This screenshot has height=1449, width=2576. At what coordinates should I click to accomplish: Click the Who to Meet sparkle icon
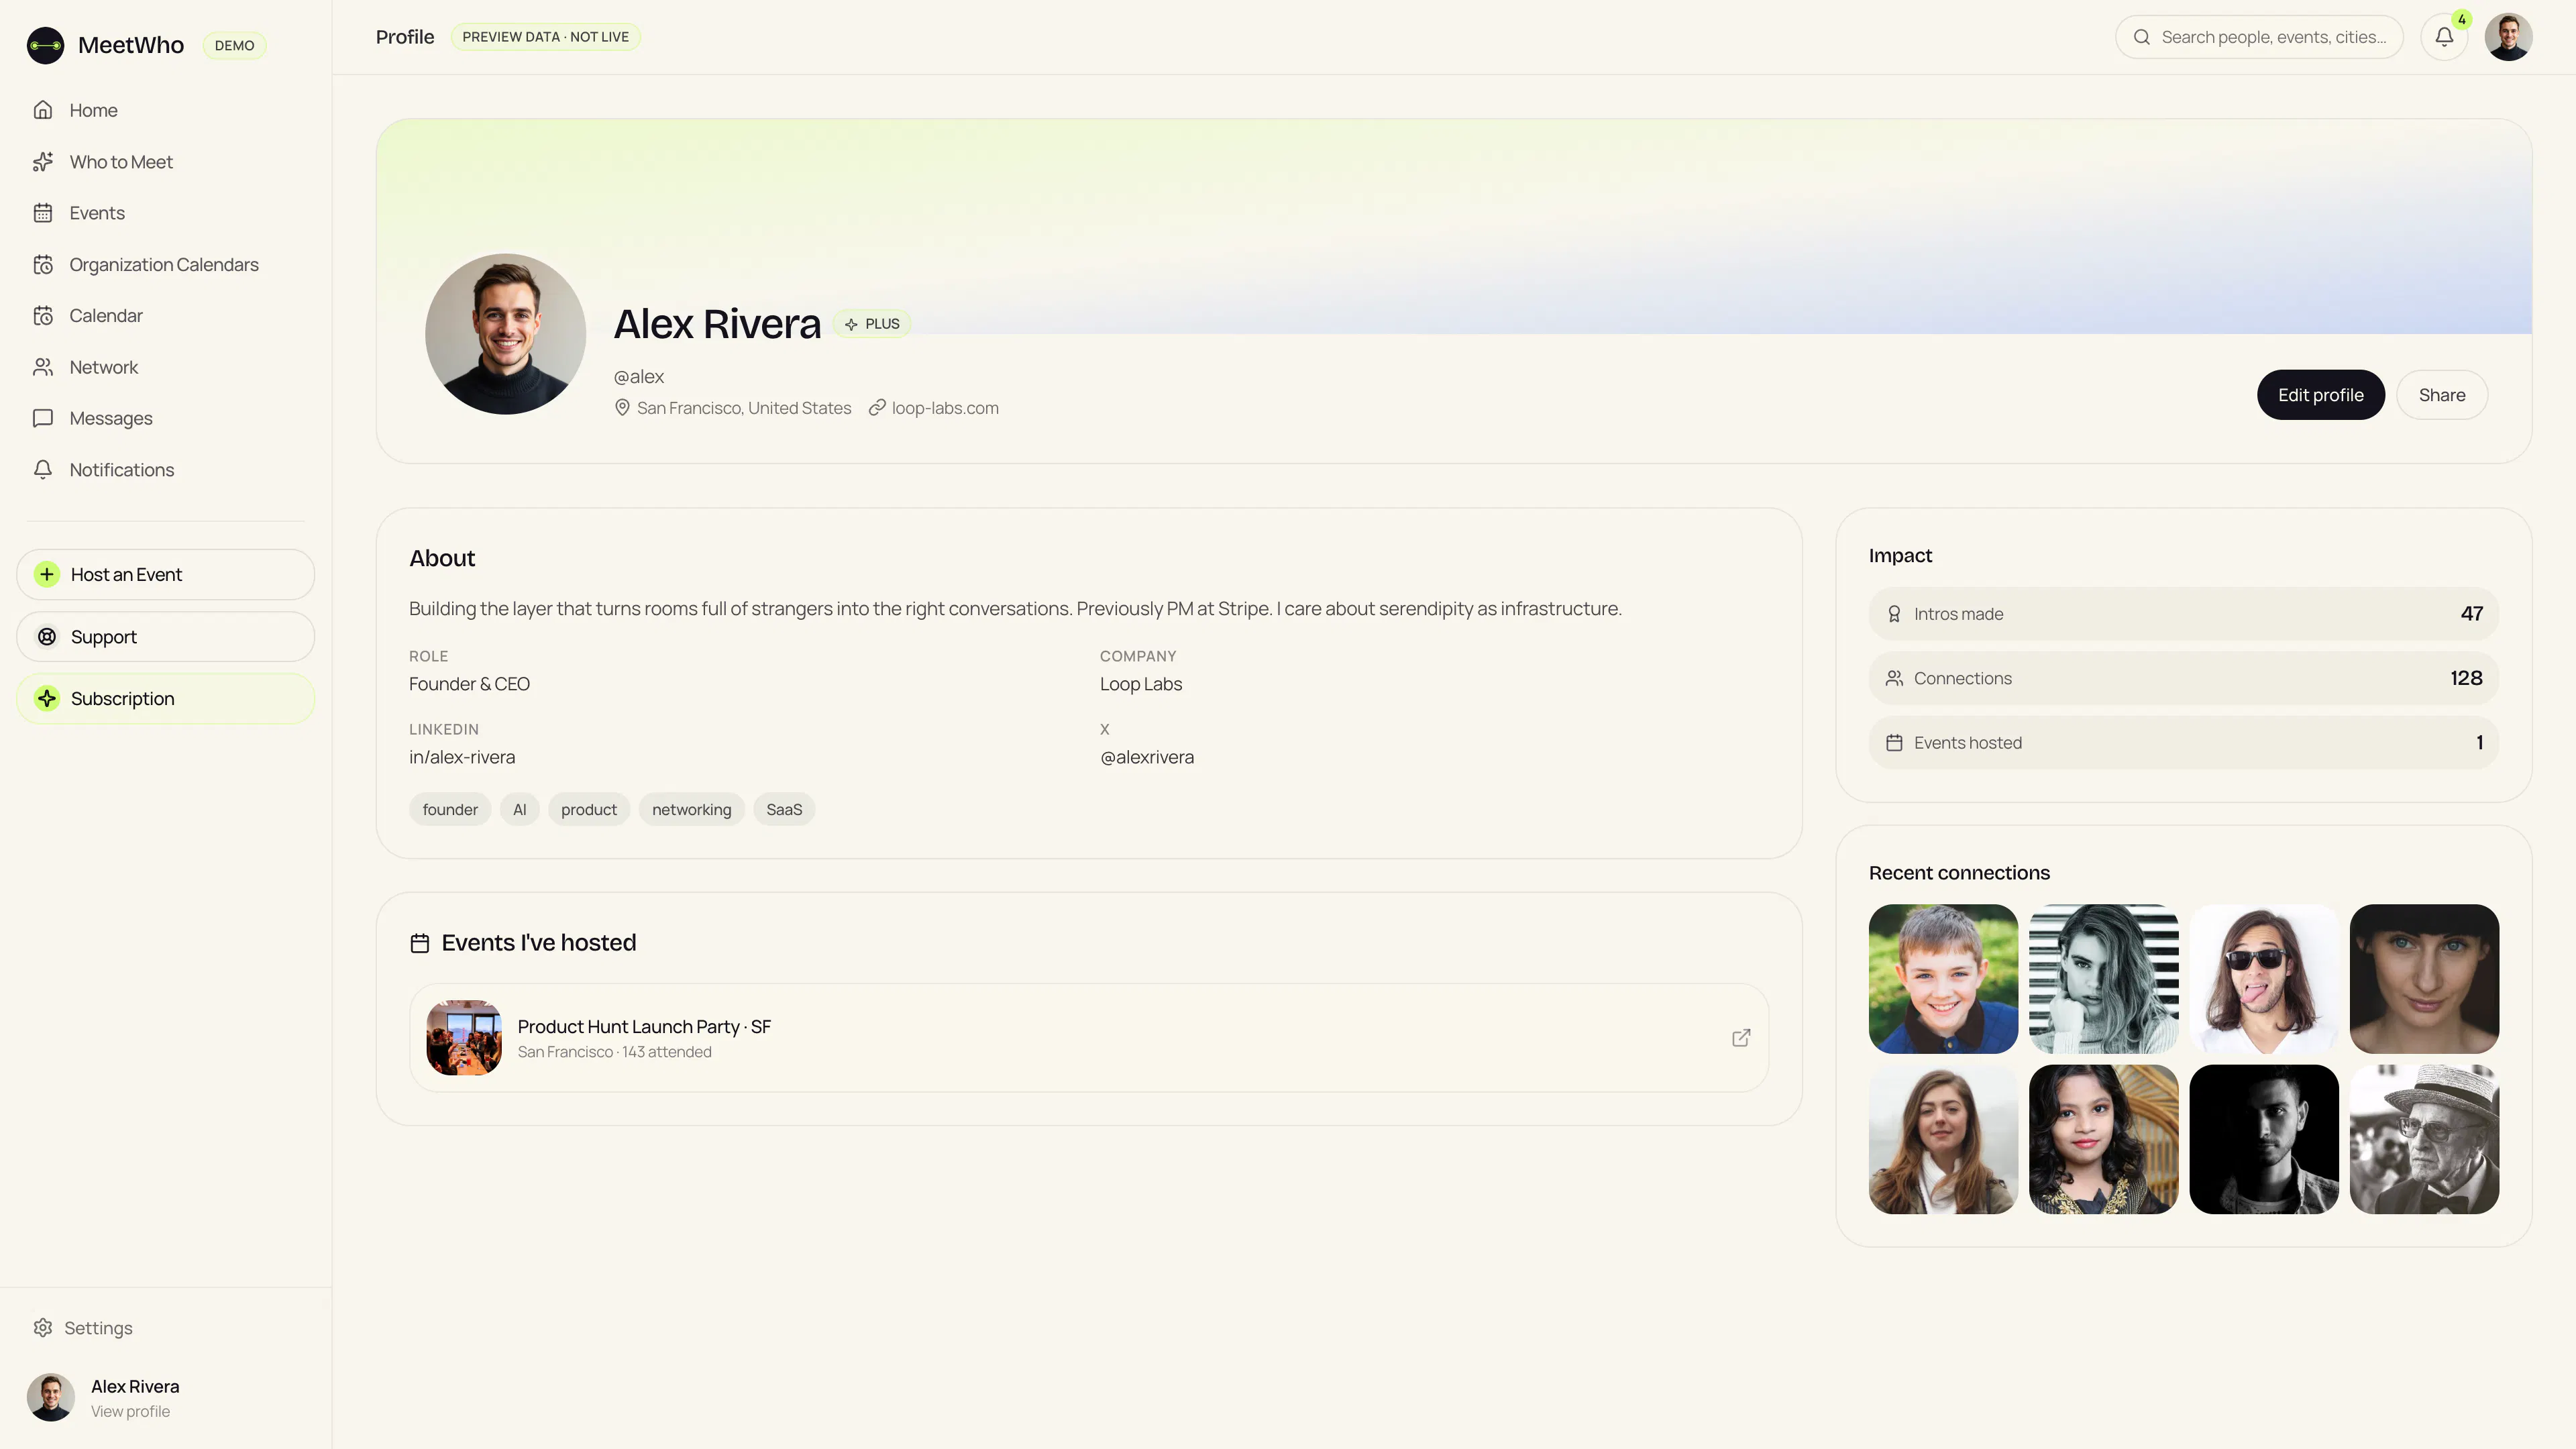click(x=43, y=162)
